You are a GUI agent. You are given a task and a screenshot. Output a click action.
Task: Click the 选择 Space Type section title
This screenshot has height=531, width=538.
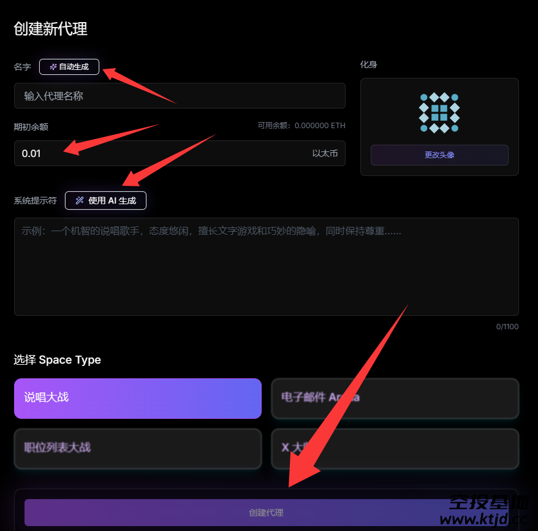tap(58, 360)
